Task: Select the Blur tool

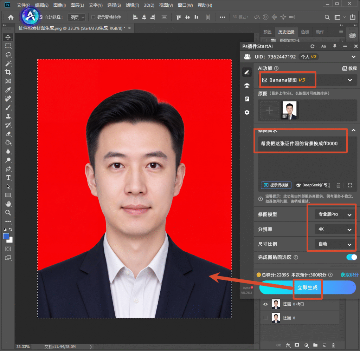Action: (8, 151)
